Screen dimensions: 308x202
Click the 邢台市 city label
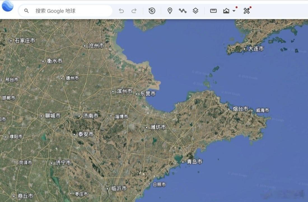pos(12,80)
